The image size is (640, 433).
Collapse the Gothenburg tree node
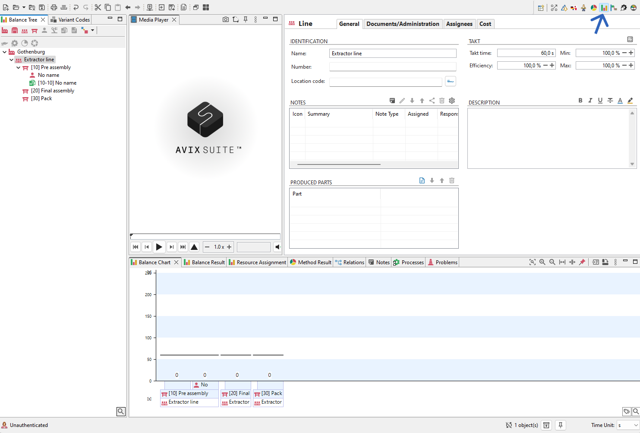click(x=5, y=52)
